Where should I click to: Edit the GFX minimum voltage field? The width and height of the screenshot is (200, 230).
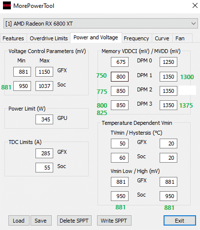22,72
